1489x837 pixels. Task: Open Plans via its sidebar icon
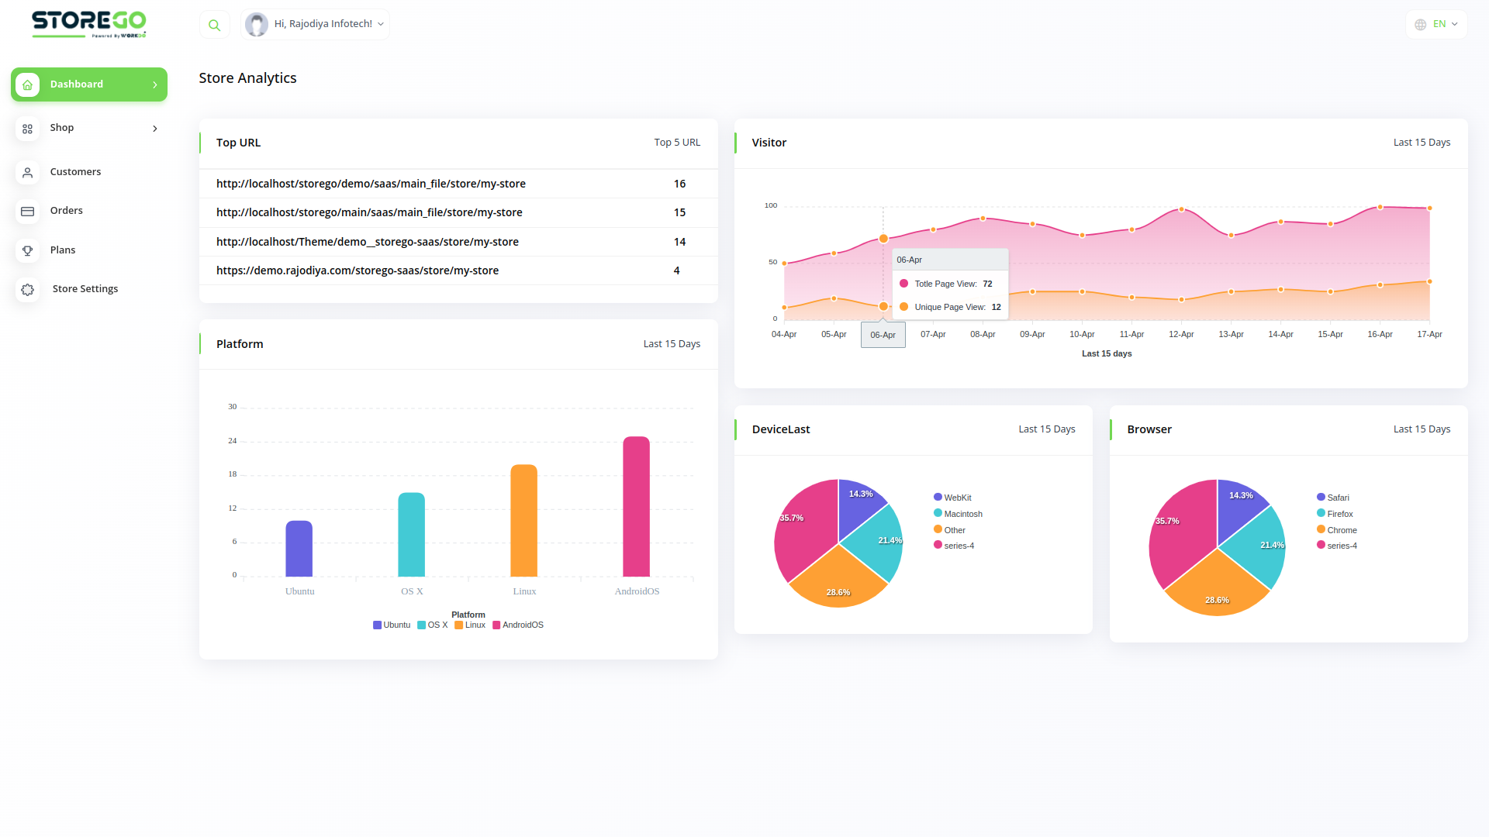[28, 250]
